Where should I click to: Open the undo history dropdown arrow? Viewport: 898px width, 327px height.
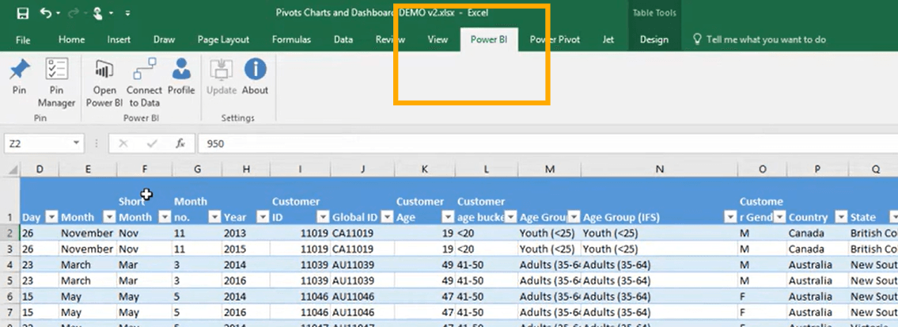coord(59,13)
